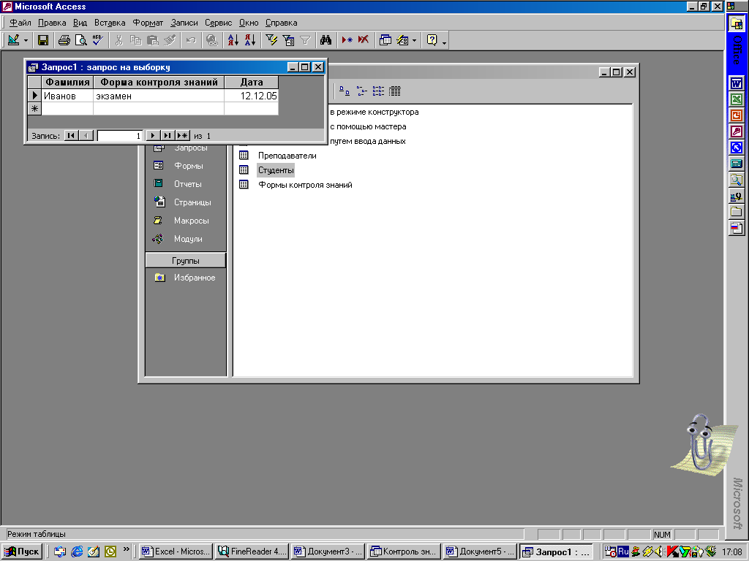Open Find with the binoculars icon
This screenshot has height=561, width=749.
pos(325,41)
